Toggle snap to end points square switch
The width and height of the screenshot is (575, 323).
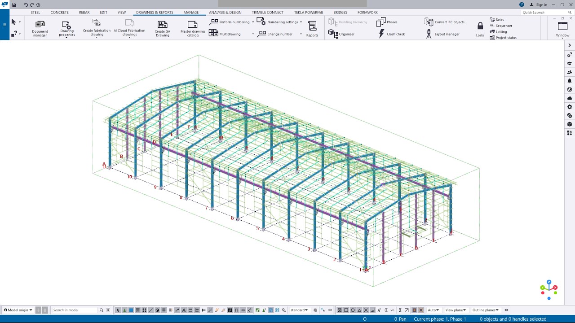346,310
